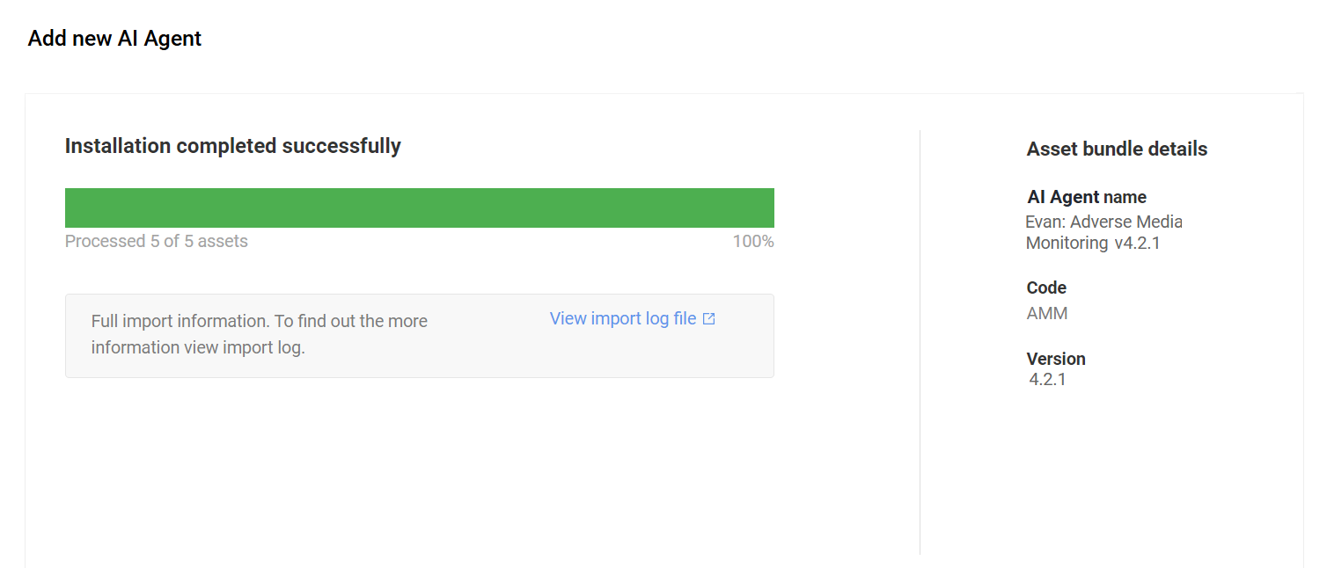Image resolution: width=1327 pixels, height=568 pixels.
Task: Click the Version label
Action: click(1056, 359)
